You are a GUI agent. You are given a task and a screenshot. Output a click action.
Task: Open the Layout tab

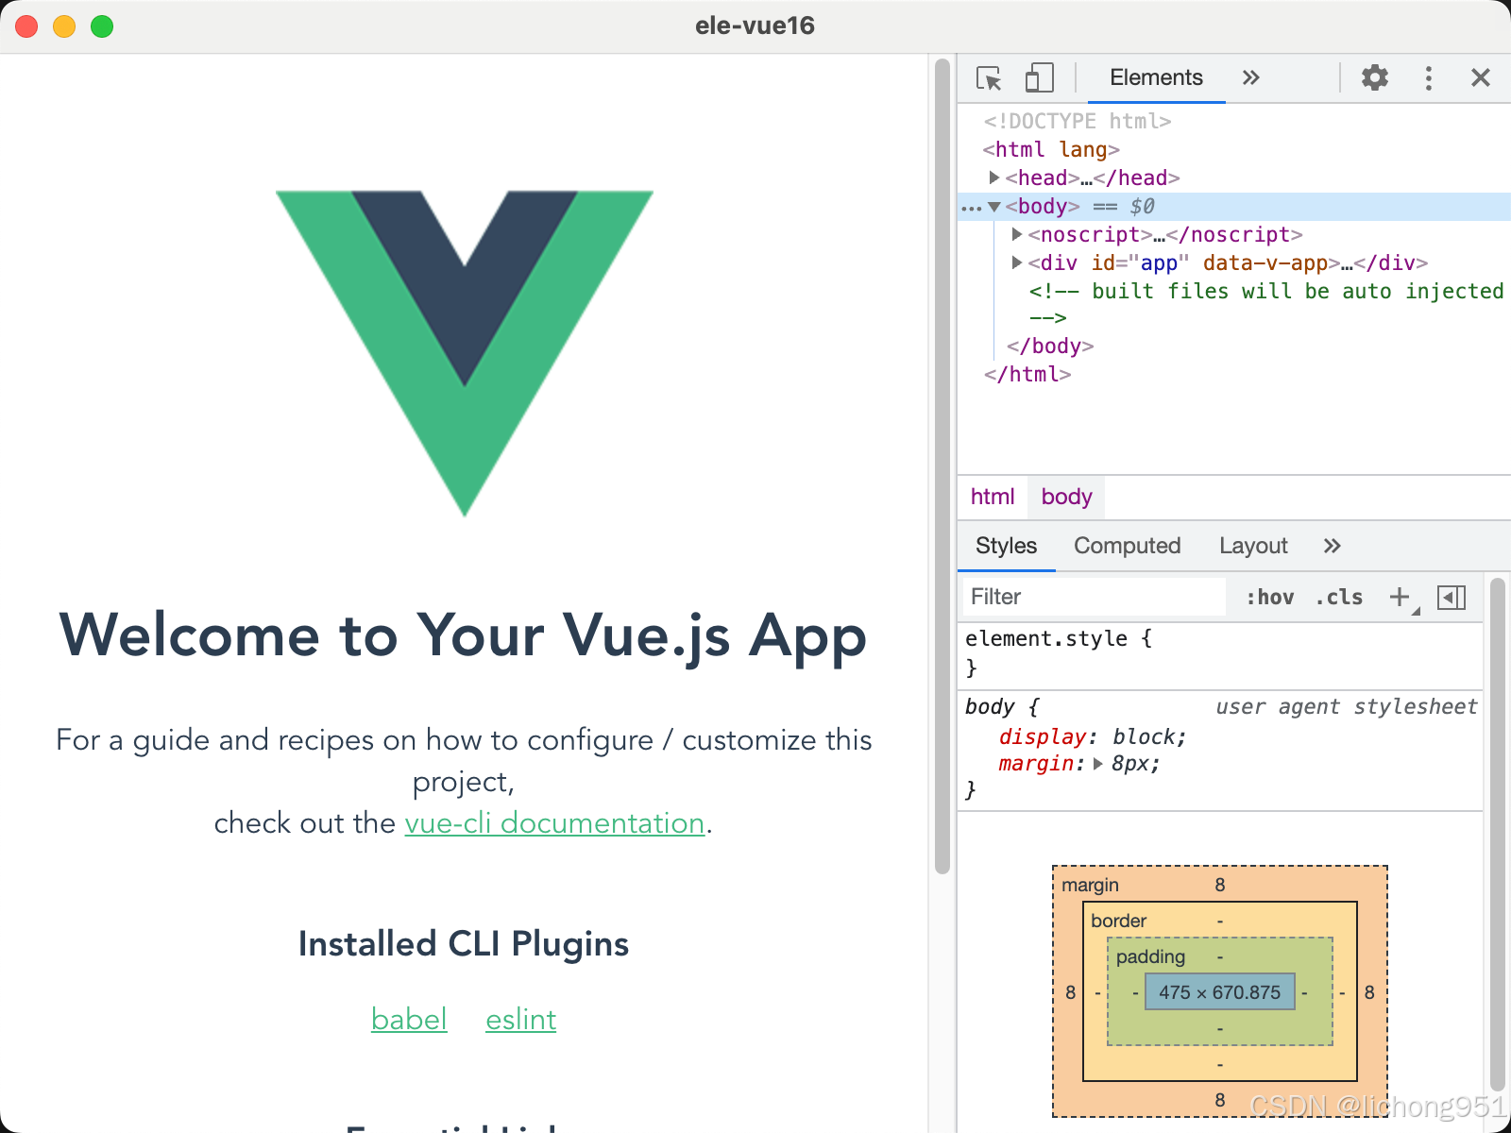coord(1253,546)
